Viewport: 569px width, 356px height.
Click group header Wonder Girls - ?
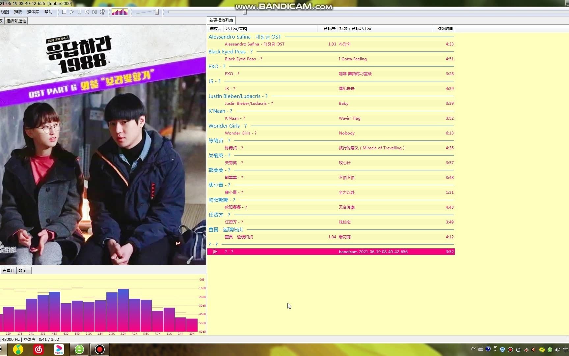click(228, 126)
